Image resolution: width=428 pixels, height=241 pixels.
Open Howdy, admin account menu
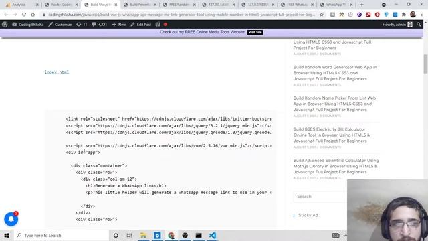[x=397, y=25]
